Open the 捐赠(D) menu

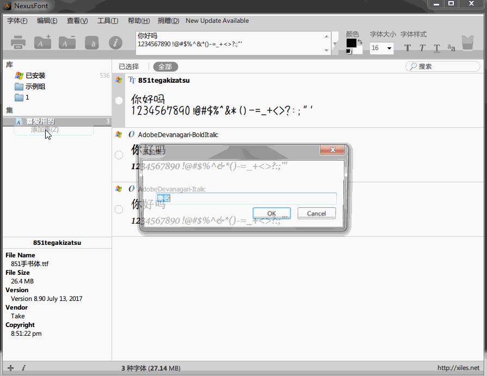(x=168, y=21)
